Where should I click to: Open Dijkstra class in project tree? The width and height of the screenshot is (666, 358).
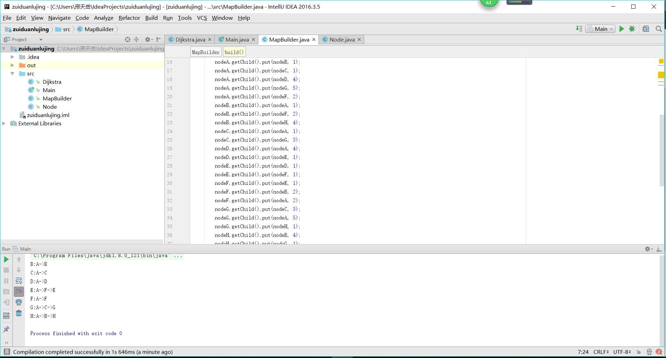click(x=52, y=82)
